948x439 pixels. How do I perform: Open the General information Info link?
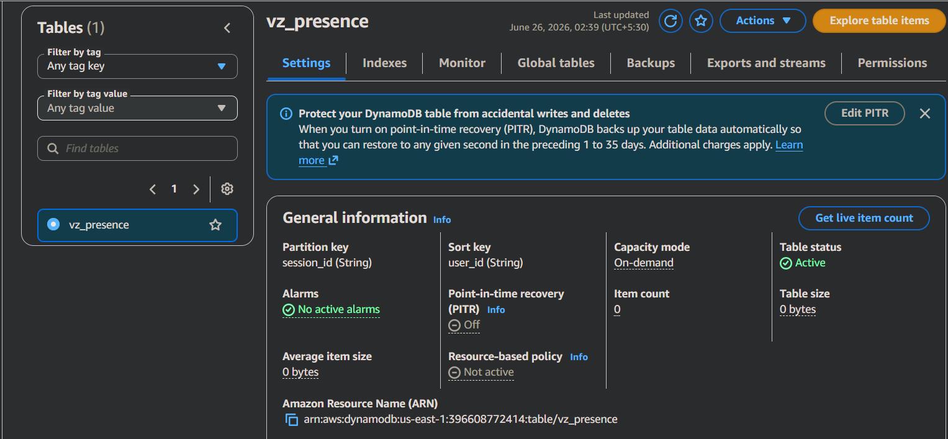point(442,220)
